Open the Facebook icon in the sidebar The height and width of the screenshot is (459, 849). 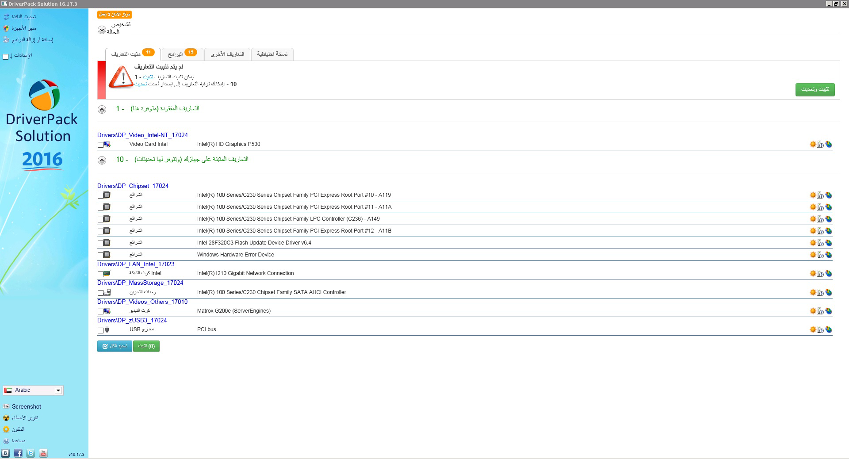18,453
